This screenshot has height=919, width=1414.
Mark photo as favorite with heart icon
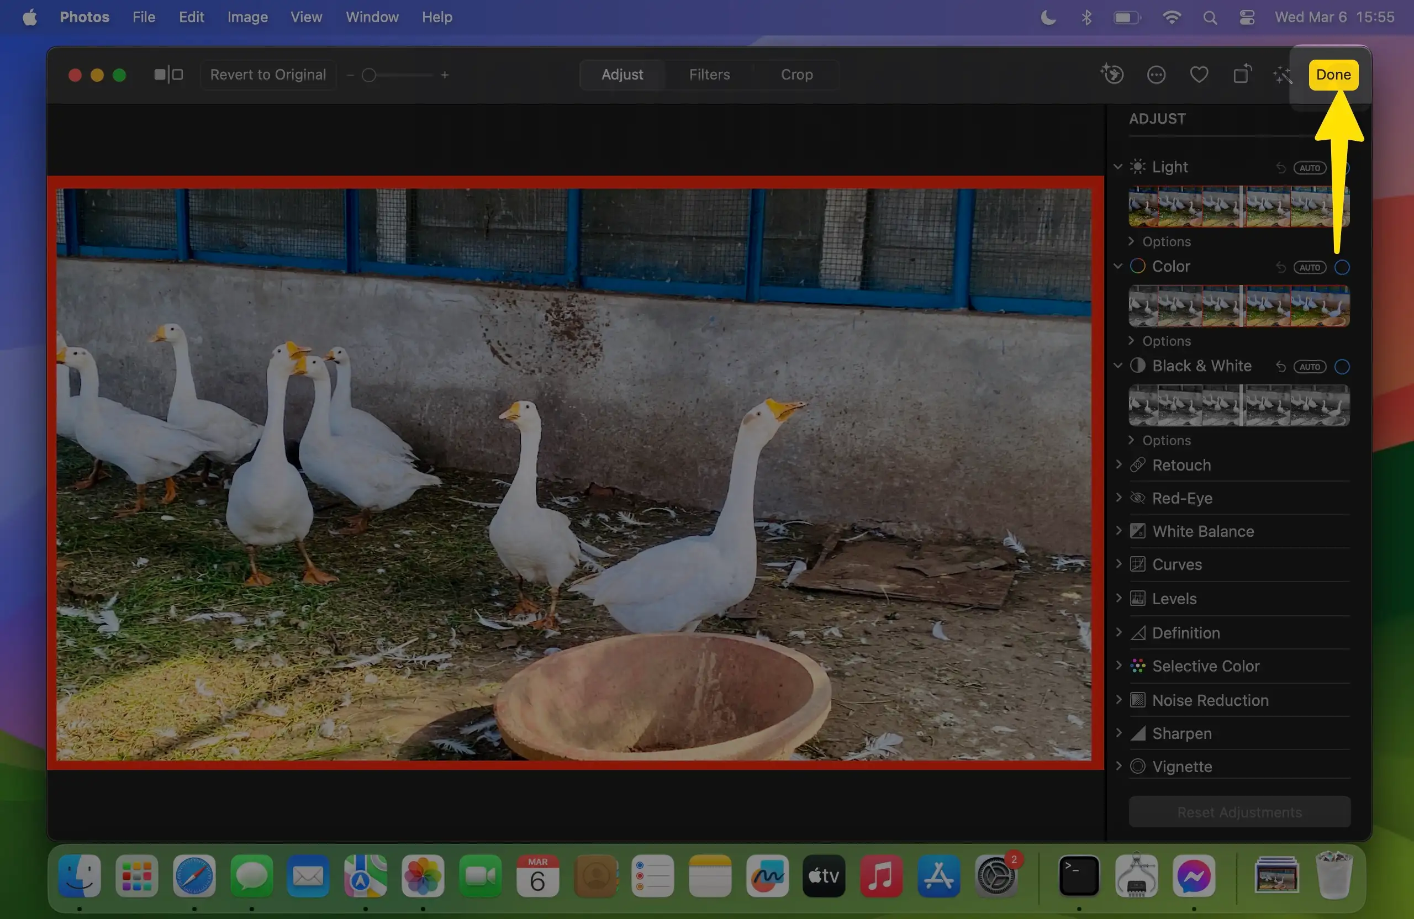1199,75
